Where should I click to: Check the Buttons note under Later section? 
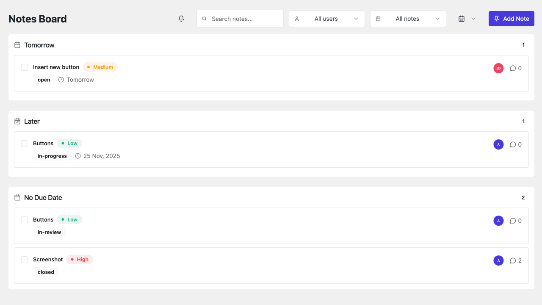point(25,144)
